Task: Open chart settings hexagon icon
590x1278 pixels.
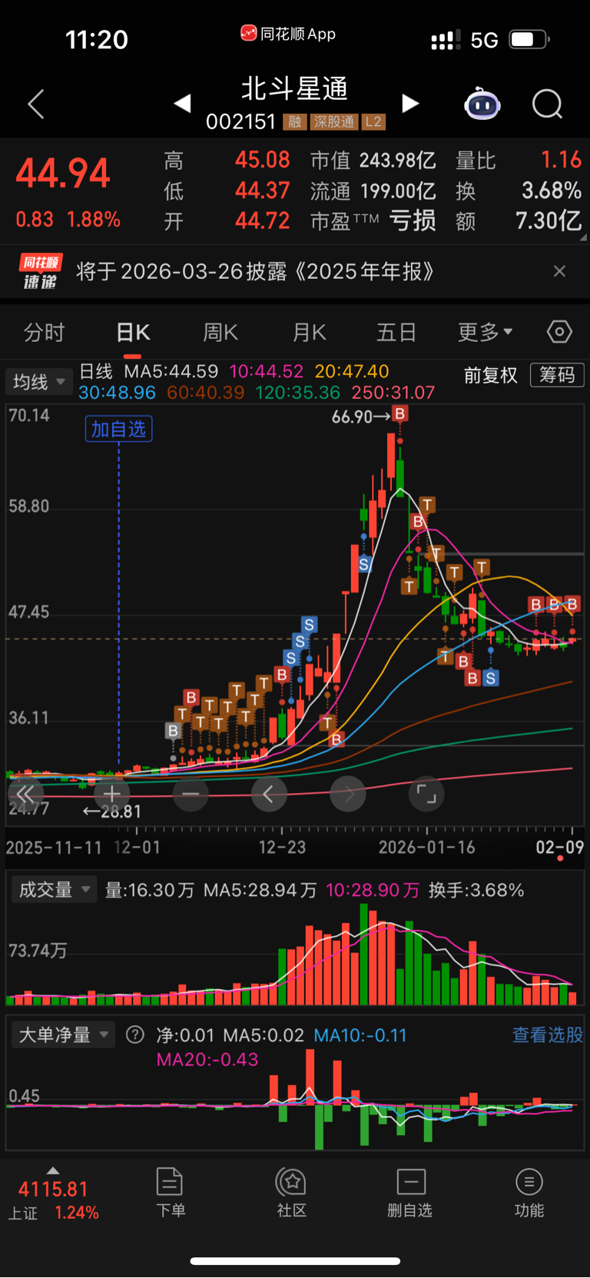Action: pyautogui.click(x=559, y=332)
